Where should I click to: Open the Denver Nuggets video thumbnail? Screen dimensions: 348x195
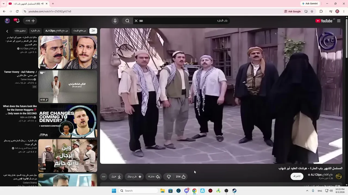(68, 121)
